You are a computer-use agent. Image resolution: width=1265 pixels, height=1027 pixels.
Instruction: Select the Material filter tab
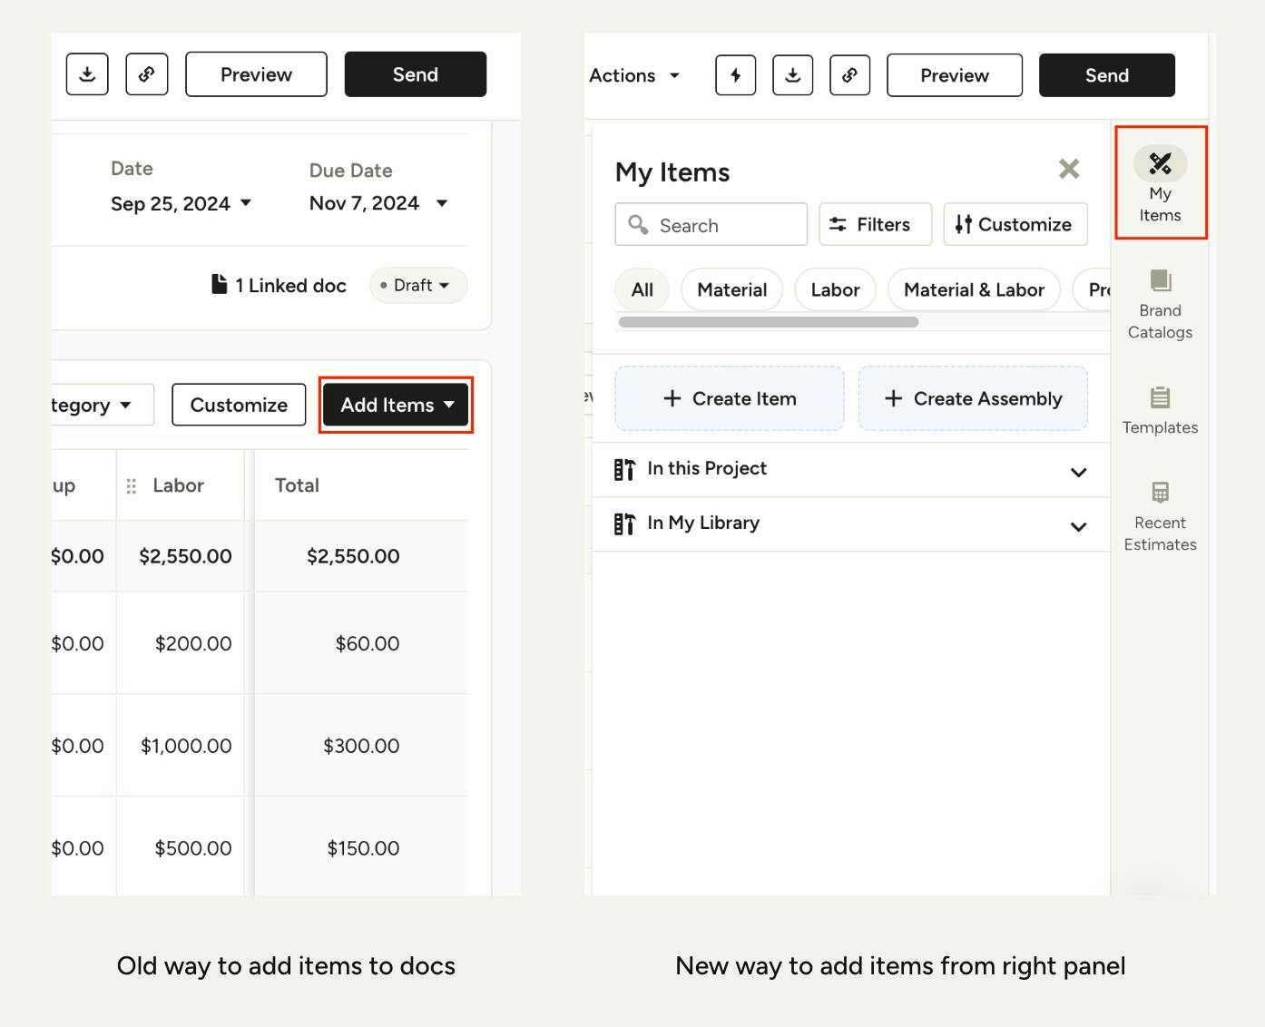pyautogui.click(x=731, y=290)
